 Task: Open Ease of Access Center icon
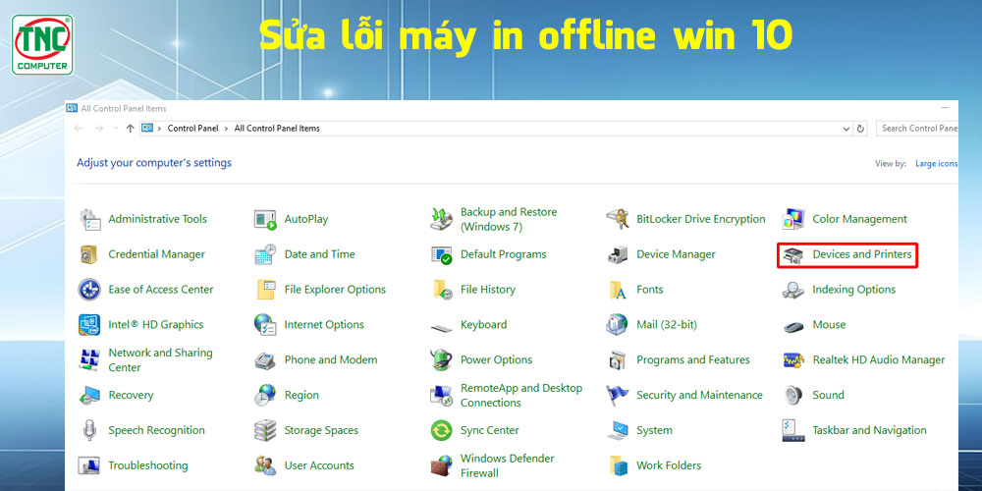pyautogui.click(x=89, y=290)
